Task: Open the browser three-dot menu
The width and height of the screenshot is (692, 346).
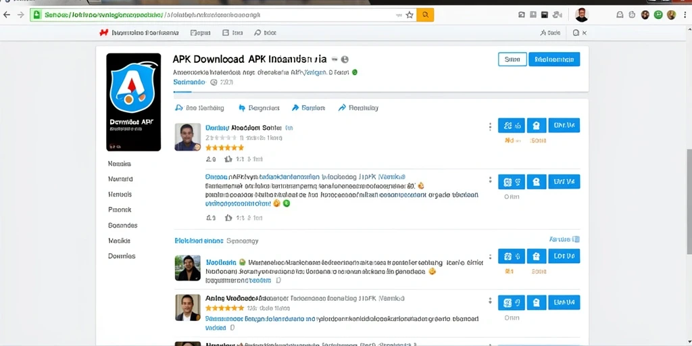Action: coord(685,15)
